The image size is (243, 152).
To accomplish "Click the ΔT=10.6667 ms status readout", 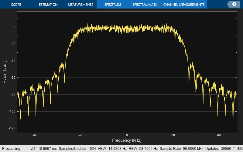I will [x=43, y=149].
